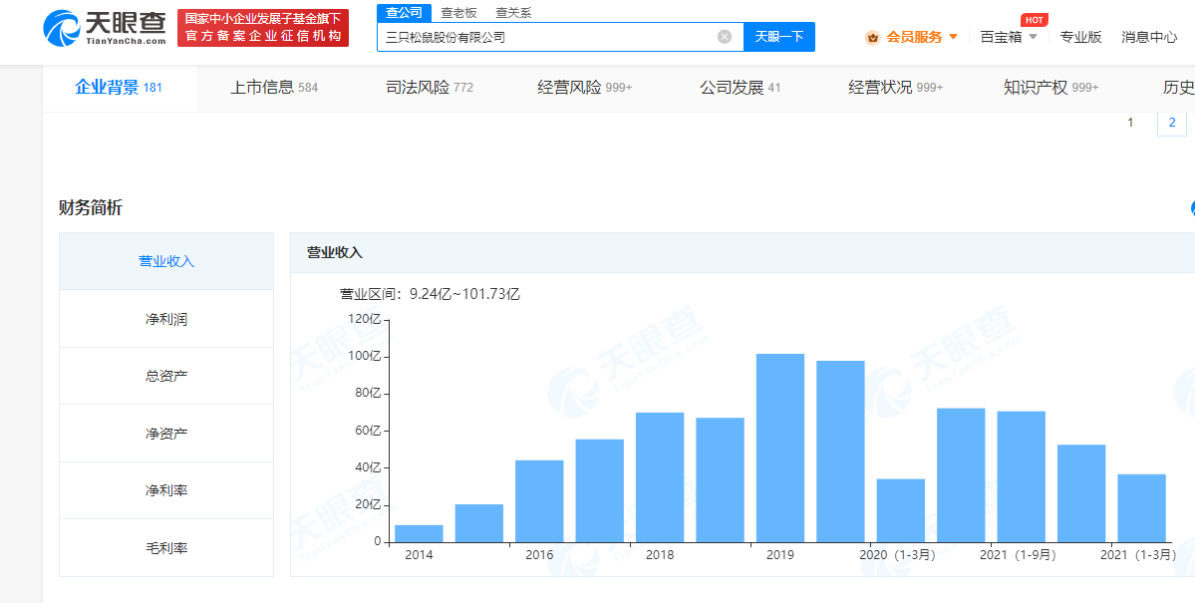Click the 财务简析 section heading

click(x=90, y=208)
